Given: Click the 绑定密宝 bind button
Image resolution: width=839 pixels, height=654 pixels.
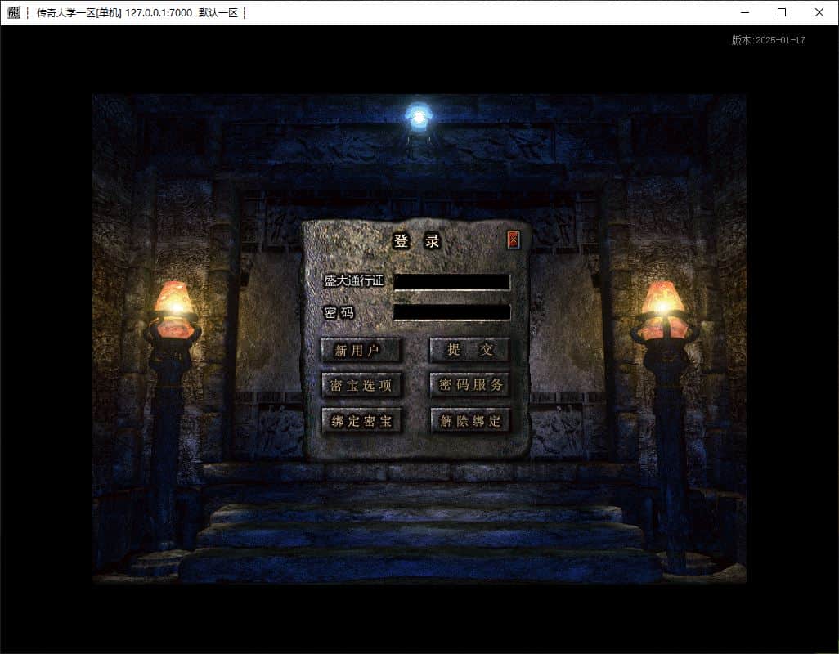Looking at the screenshot, I should (361, 421).
